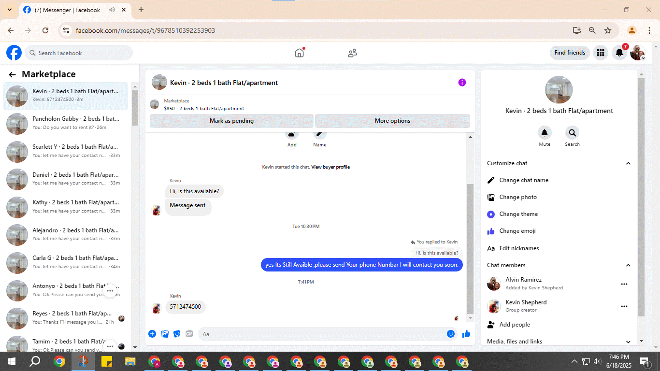This screenshot has width=660, height=371.
Task: Reload the page in Chrome
Action: pos(45,30)
